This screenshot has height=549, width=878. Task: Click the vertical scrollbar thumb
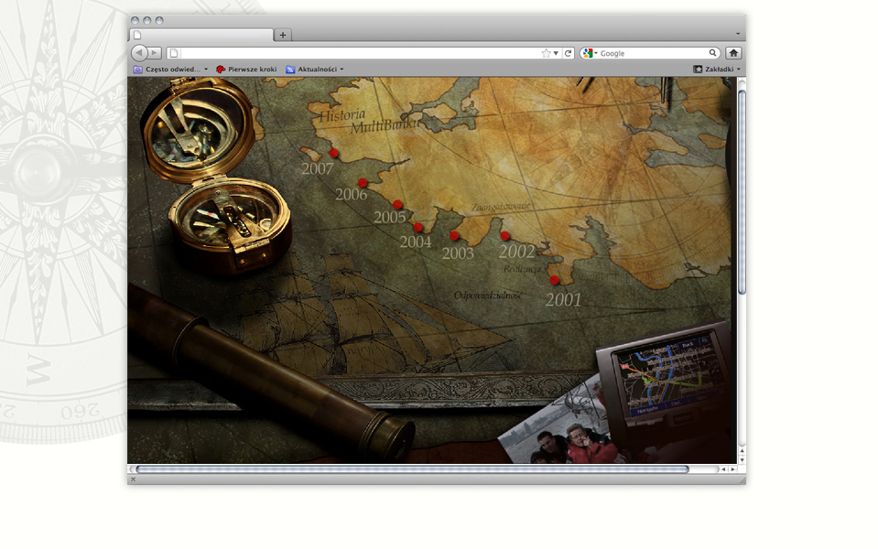point(742,191)
